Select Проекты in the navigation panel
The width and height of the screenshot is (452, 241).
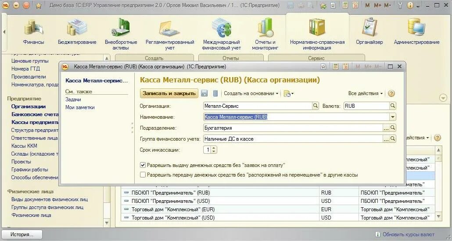[21, 162]
